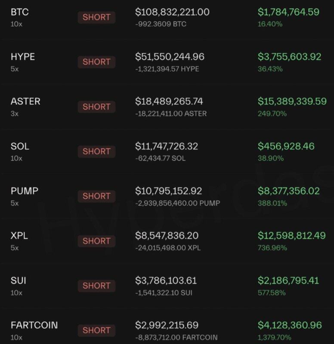Click the BTC asset name

click(x=19, y=12)
